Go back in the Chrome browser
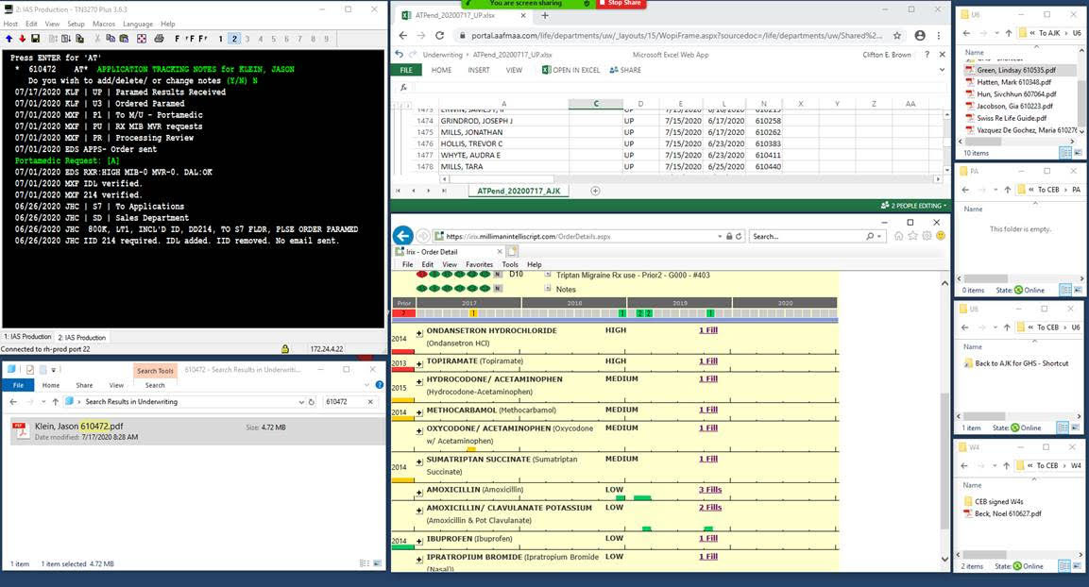Viewport: 1089px width, 587px height. click(403, 35)
